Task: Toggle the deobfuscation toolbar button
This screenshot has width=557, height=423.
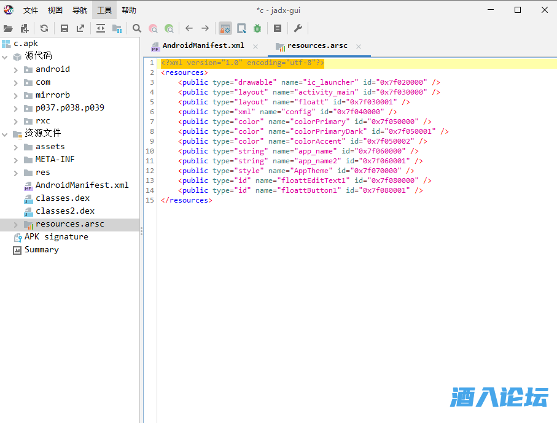Action: pyautogui.click(x=225, y=28)
